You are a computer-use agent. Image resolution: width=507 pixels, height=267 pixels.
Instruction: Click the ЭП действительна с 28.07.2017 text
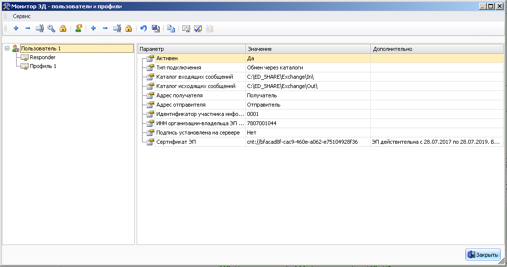435,142
